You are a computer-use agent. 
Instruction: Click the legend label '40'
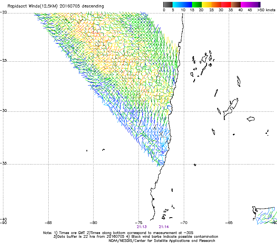click(x=240, y=10)
